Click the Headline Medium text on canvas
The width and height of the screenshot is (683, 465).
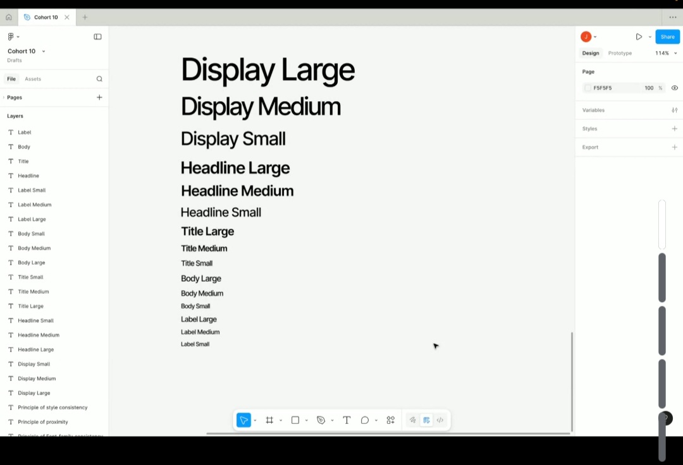(237, 191)
